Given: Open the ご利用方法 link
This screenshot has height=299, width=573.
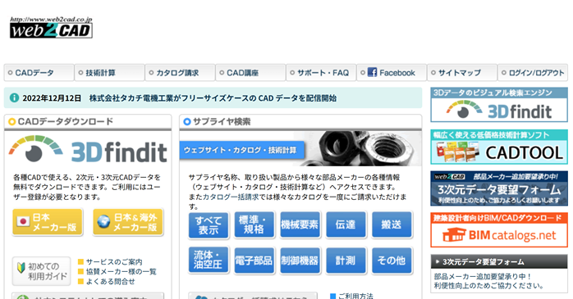Looking at the screenshot, I should pyautogui.click(x=356, y=296).
